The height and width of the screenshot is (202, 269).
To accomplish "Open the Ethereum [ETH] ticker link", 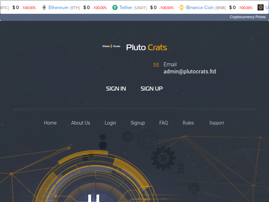I will coord(64,7).
